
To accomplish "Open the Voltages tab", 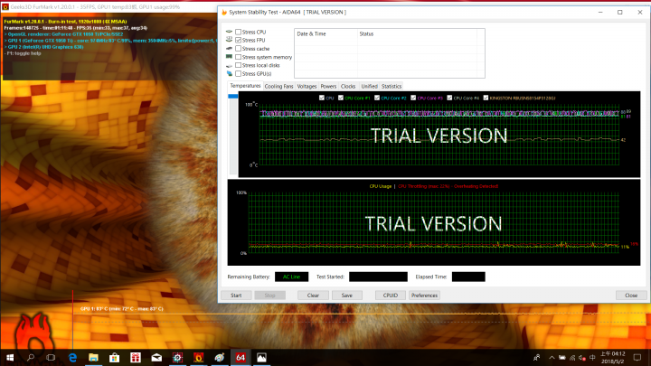I will 307,87.
